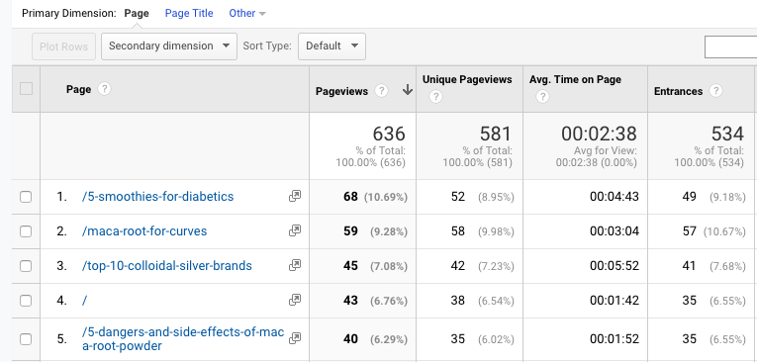Switch primary dimension to Page Title

[189, 14]
